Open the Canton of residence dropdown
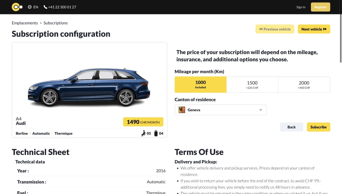 pos(220,110)
